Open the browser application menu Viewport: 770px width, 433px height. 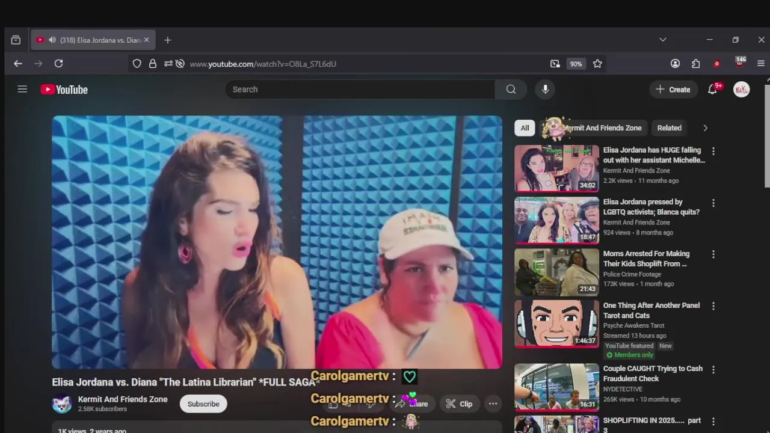[761, 63]
